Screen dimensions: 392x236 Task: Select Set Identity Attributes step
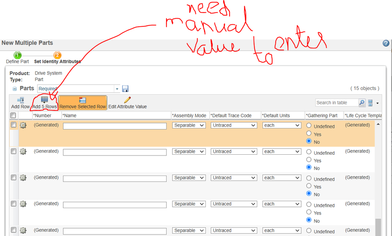[x=57, y=55]
